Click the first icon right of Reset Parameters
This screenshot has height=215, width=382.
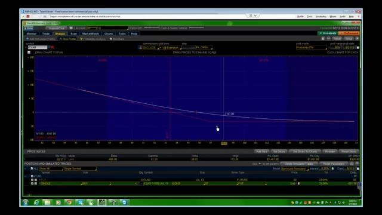pos(352,164)
